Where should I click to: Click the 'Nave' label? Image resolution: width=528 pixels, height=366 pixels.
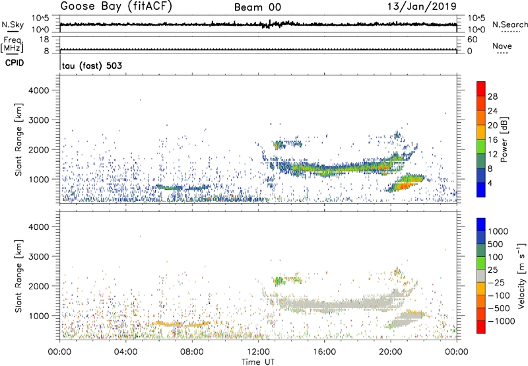pos(502,46)
